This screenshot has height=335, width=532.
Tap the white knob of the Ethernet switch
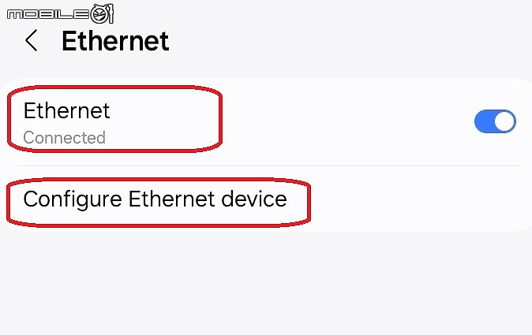[x=504, y=121]
